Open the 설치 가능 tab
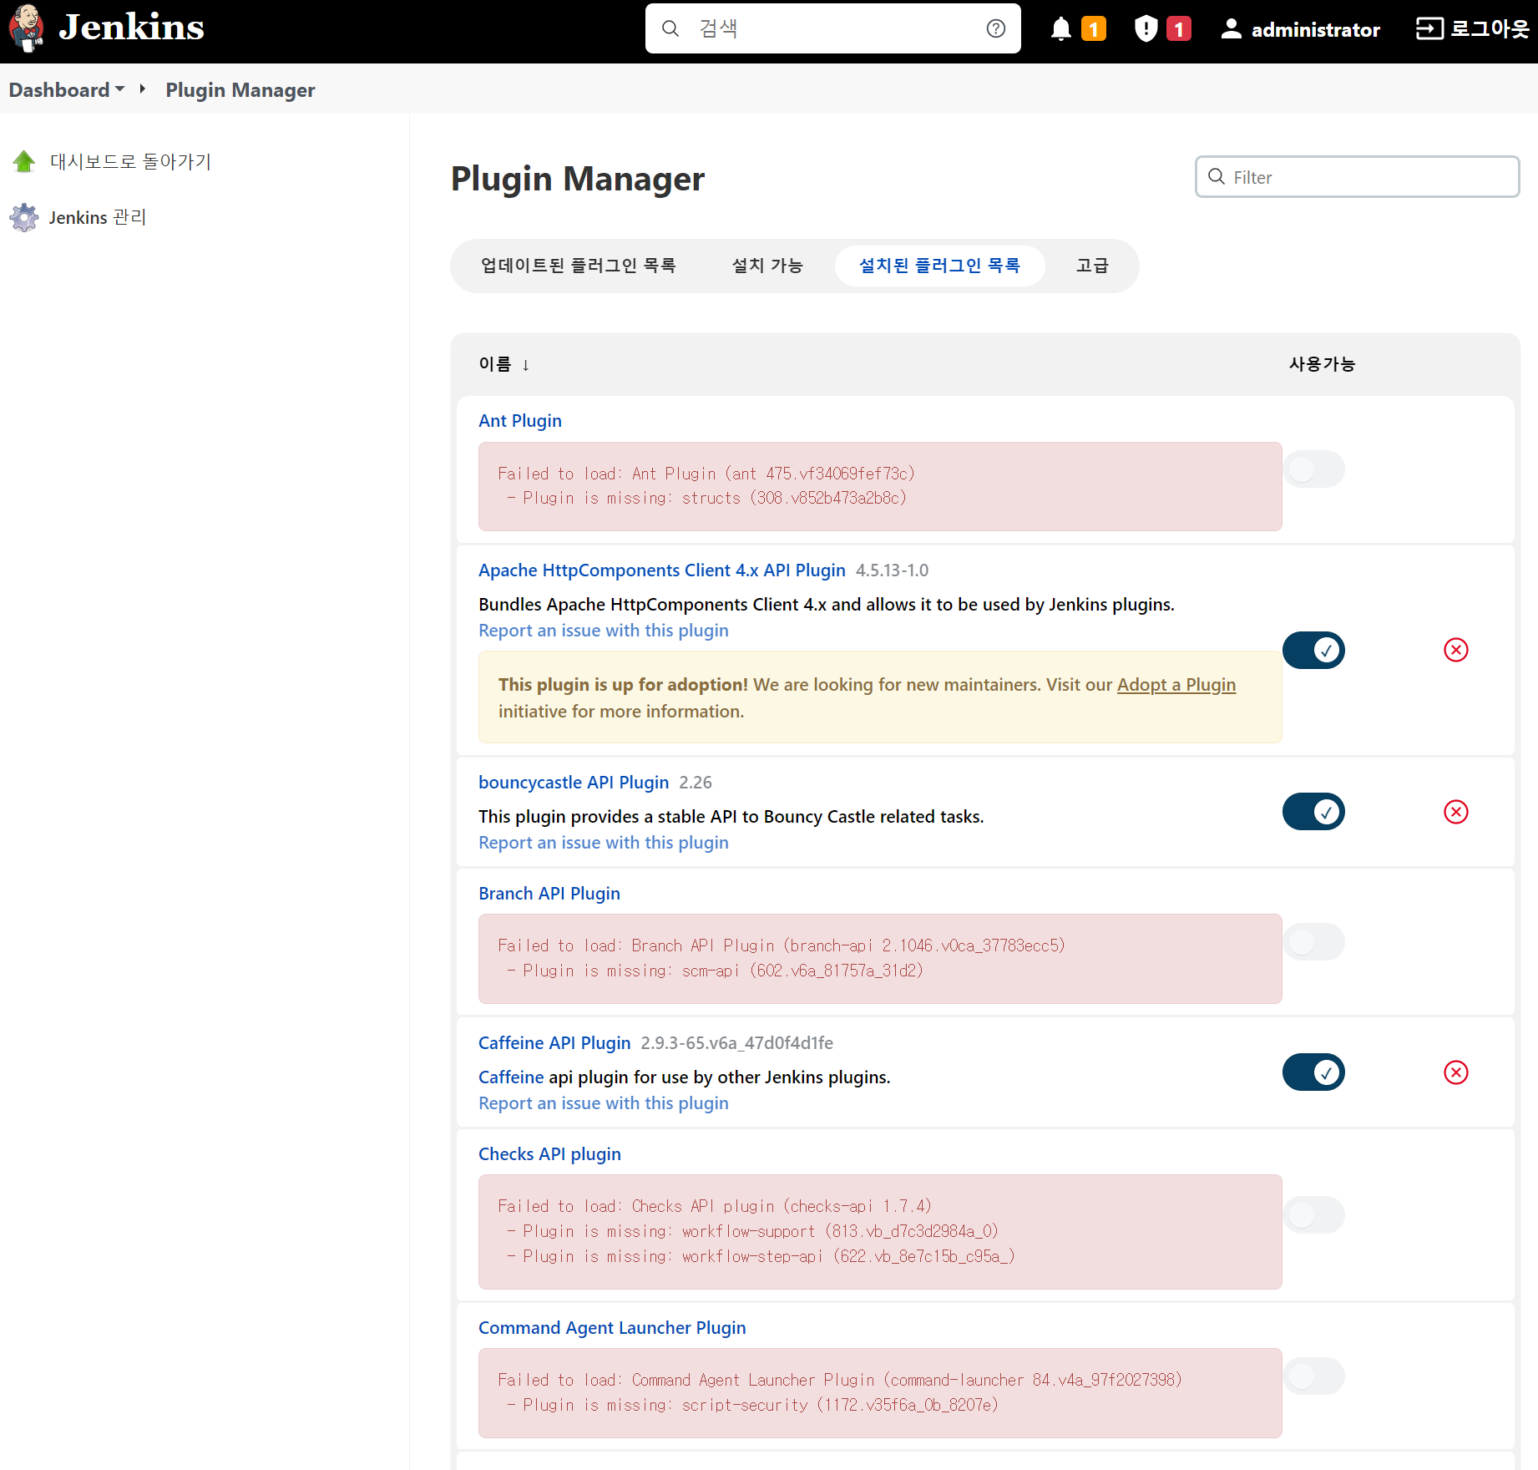The width and height of the screenshot is (1538, 1470). (767, 266)
